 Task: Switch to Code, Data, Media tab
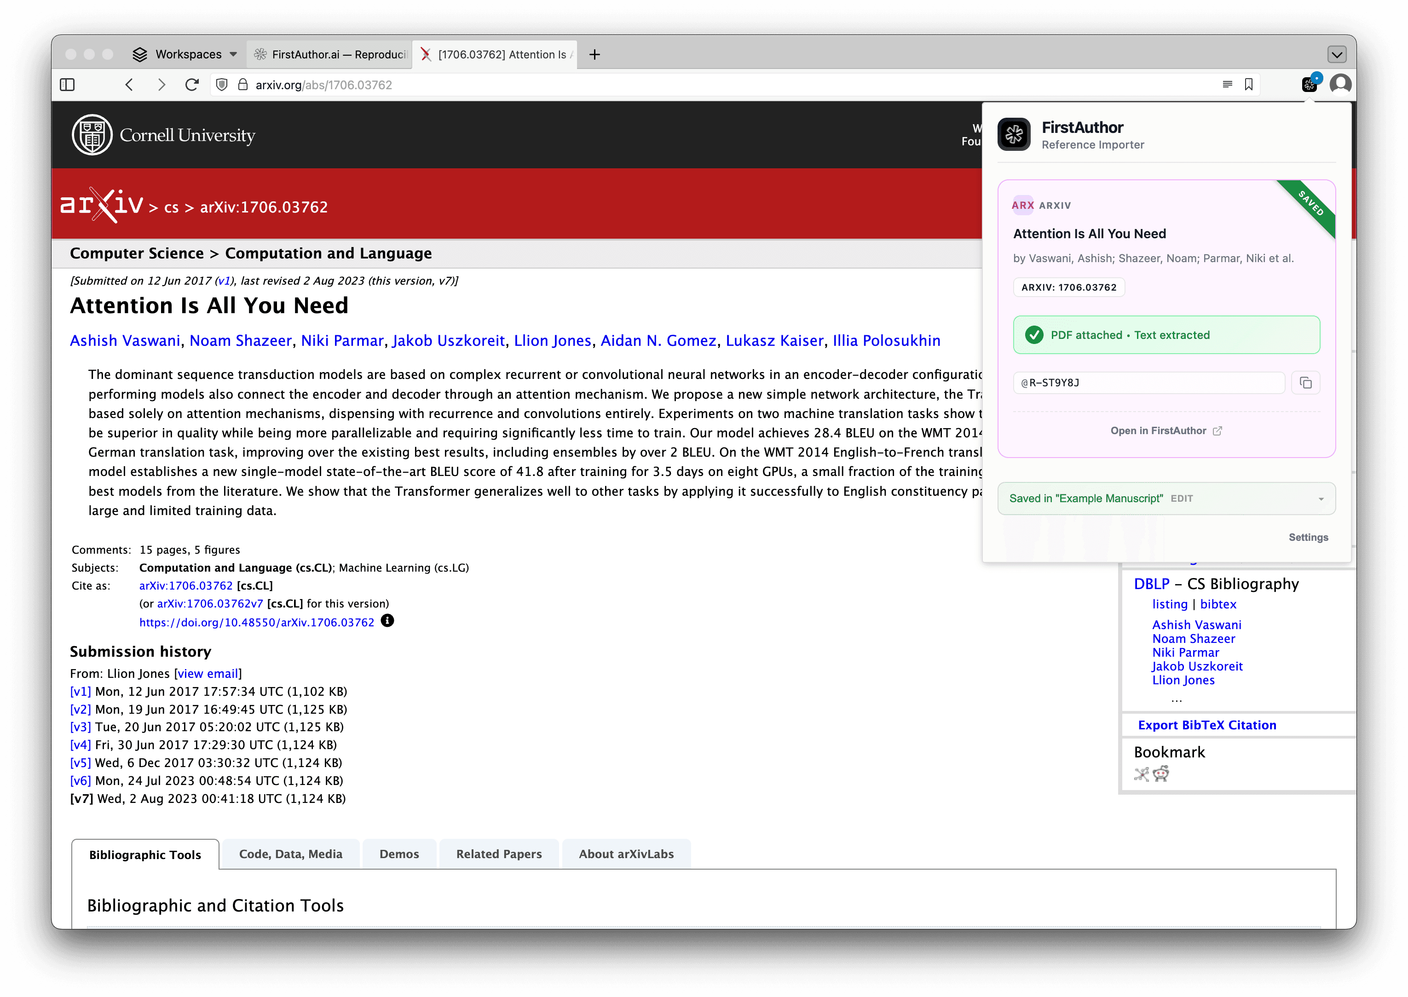coord(290,854)
